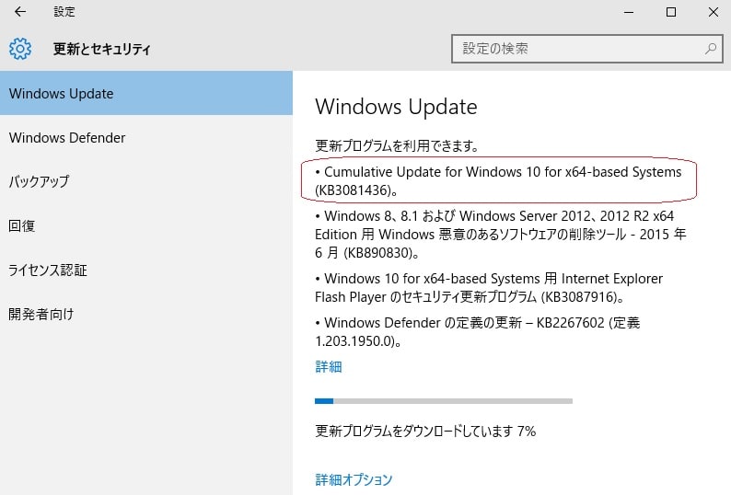Open Windows Defender settings
The image size is (731, 495).
146,137
